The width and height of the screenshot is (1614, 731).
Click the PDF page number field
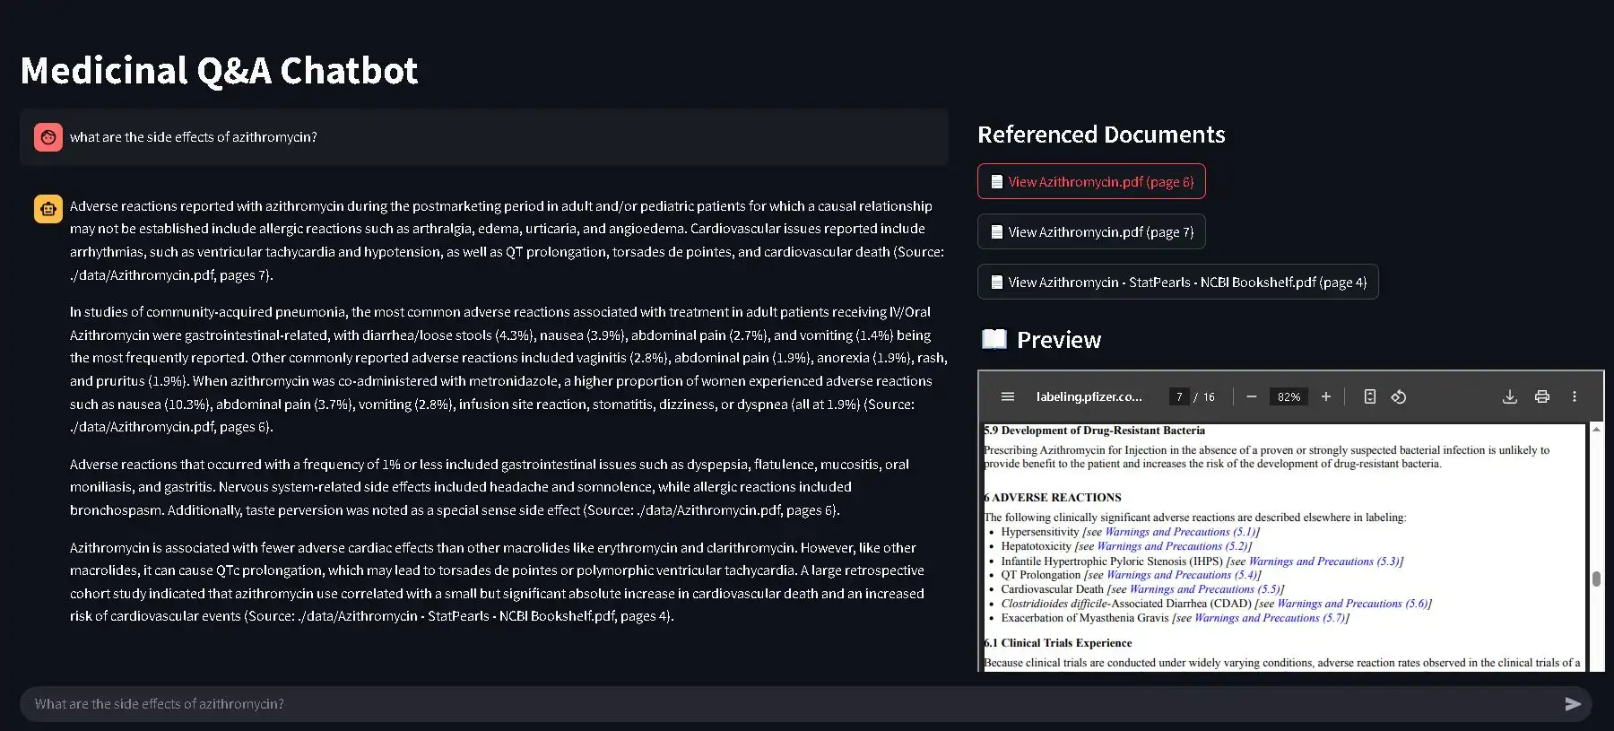(1179, 396)
